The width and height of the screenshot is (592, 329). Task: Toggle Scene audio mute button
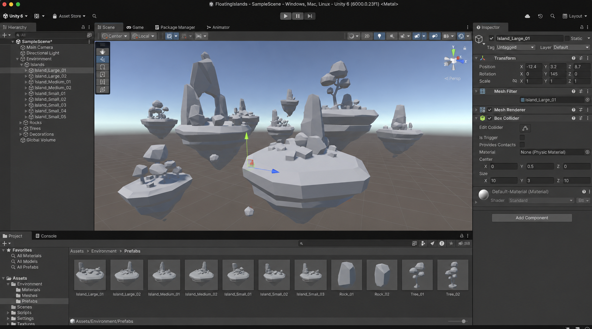point(392,36)
